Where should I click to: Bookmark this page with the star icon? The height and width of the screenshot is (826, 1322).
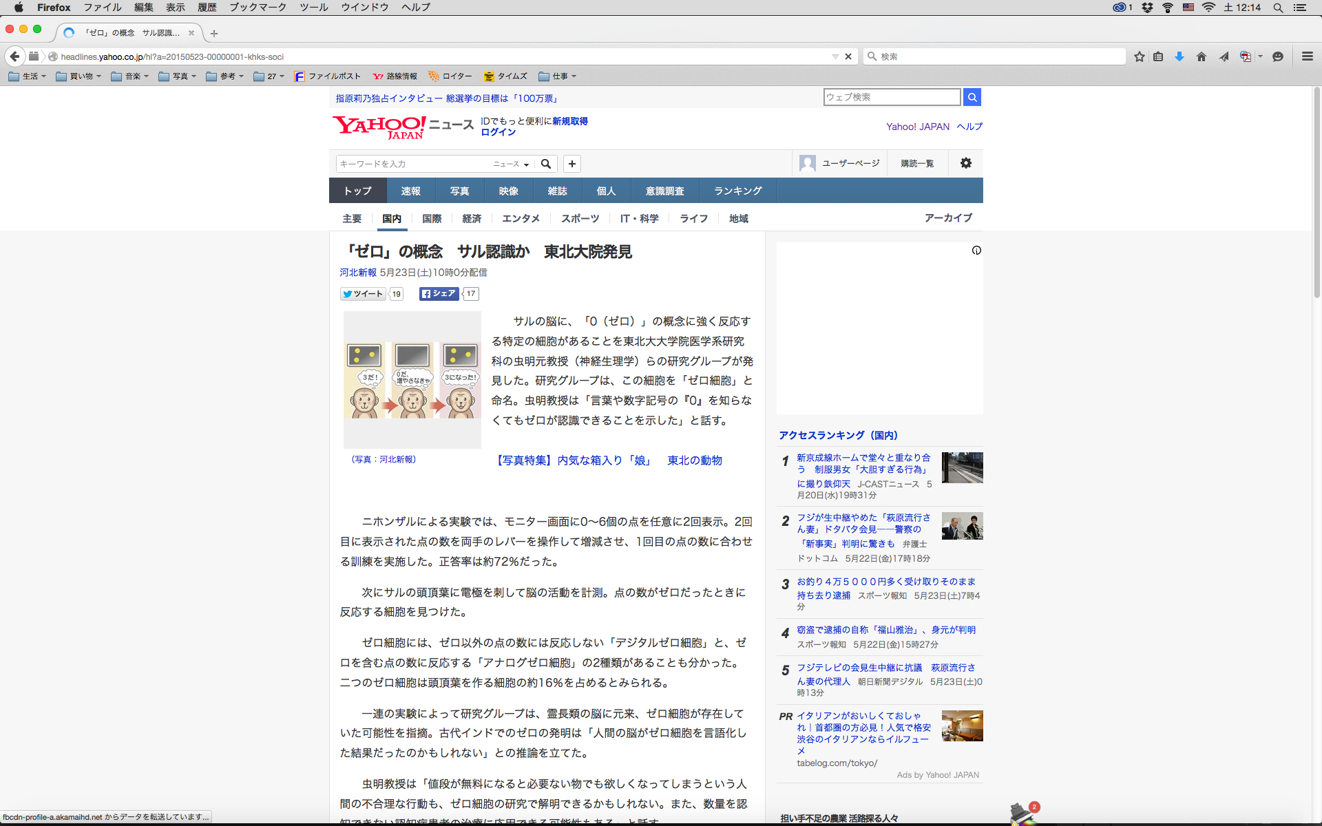point(1140,56)
